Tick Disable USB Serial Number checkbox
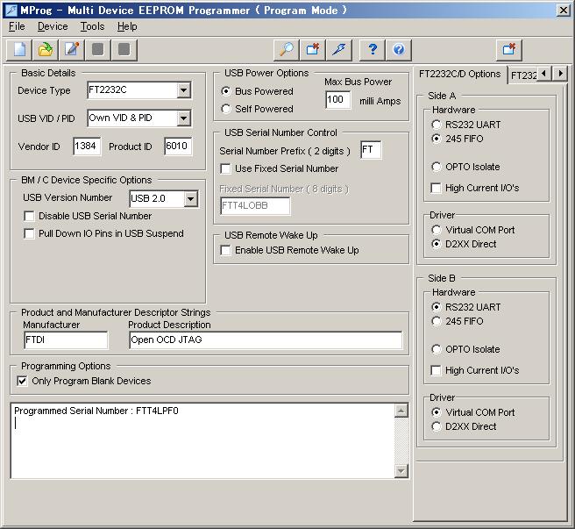Image resolution: width=575 pixels, height=529 pixels. 30,216
